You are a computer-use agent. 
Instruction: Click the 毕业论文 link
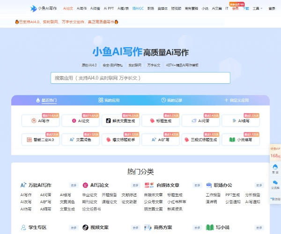89,195
